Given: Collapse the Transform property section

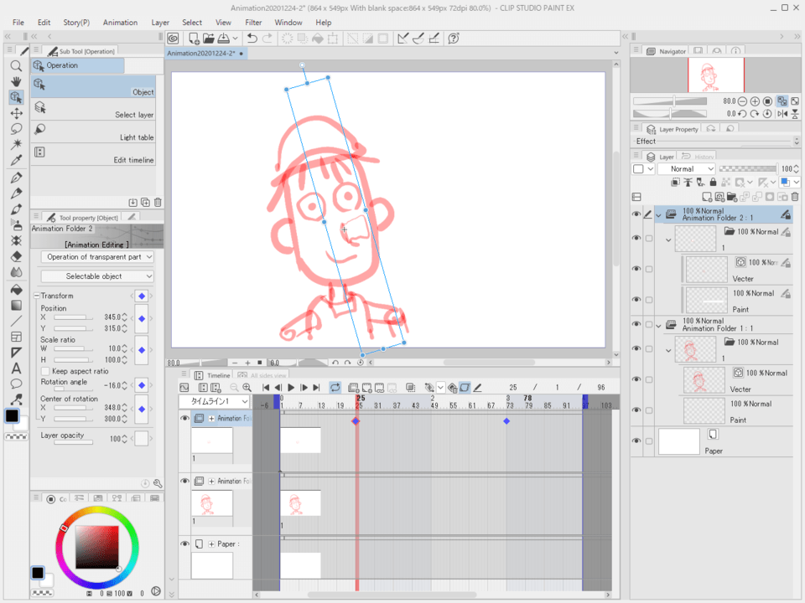Looking at the screenshot, I should 36,296.
